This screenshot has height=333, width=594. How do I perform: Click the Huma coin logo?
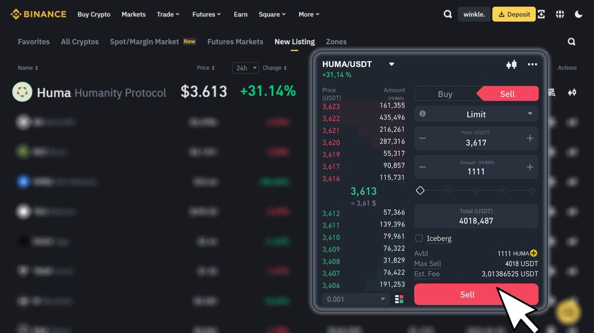(x=22, y=92)
